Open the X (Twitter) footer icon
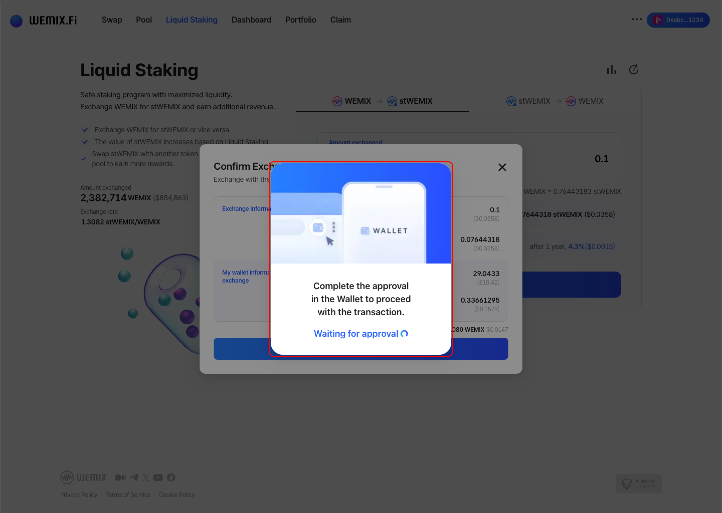The width and height of the screenshot is (722, 513). click(146, 478)
